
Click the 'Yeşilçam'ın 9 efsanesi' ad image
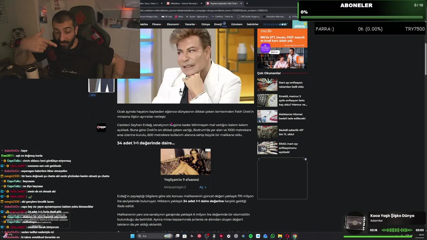pos(185,162)
